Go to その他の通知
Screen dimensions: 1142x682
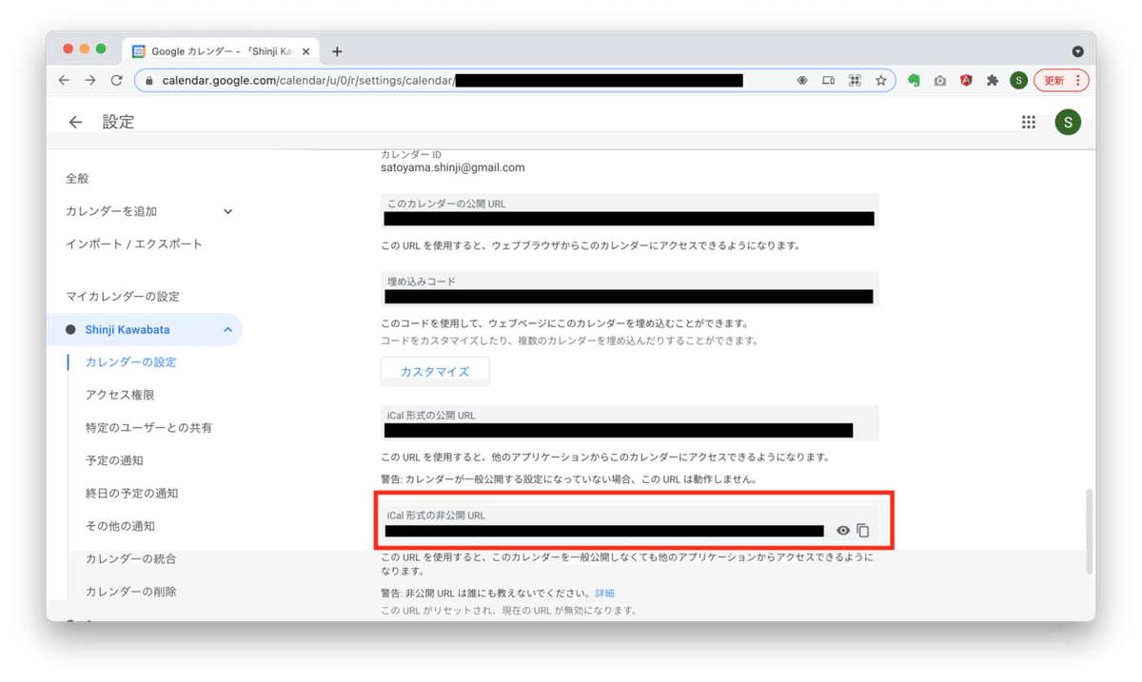click(x=120, y=526)
